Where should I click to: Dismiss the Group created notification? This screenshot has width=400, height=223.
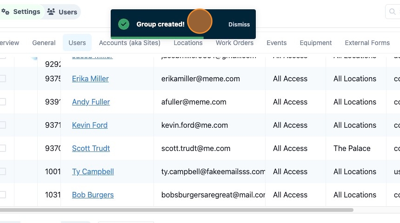[239, 25]
